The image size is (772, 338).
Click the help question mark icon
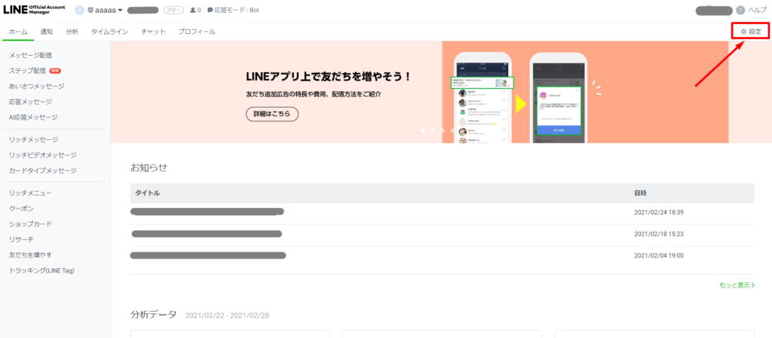740,11
